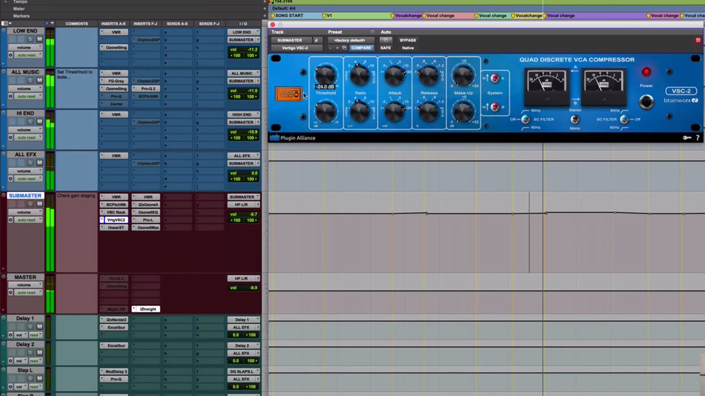This screenshot has width=705, height=396.
Task: Click SENDS A-E column header
Action: (x=177, y=24)
